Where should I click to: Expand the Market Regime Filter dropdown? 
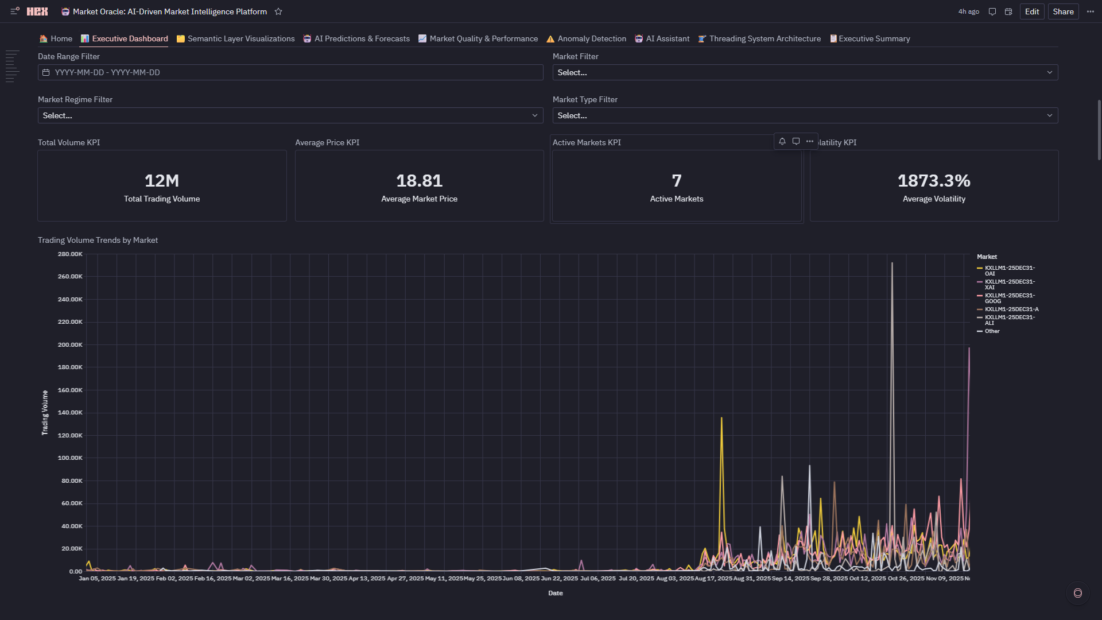[290, 115]
